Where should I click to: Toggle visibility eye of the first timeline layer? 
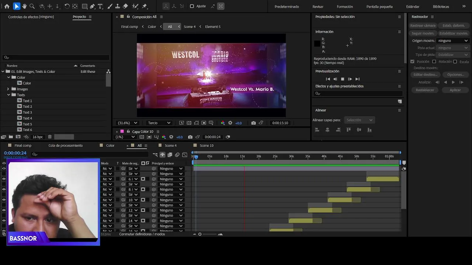4,169
